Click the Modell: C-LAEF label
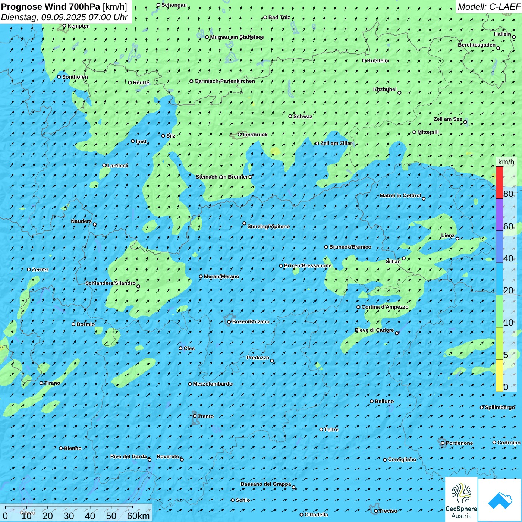Viewport: 522px width, 522px height. point(488,7)
